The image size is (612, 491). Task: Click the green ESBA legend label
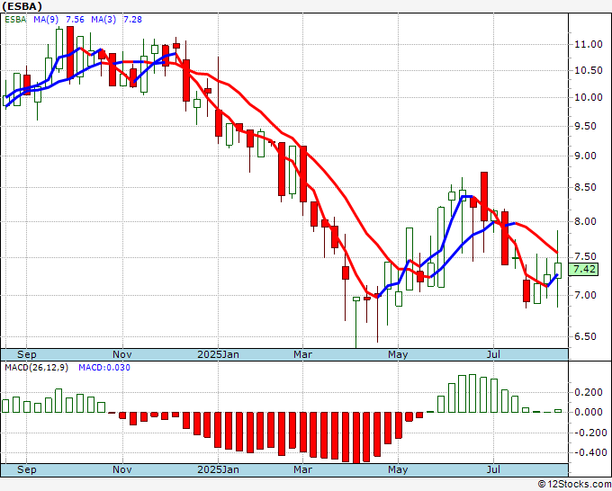pyautogui.click(x=15, y=19)
